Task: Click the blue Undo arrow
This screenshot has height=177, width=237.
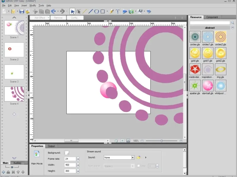Action: 54,12
